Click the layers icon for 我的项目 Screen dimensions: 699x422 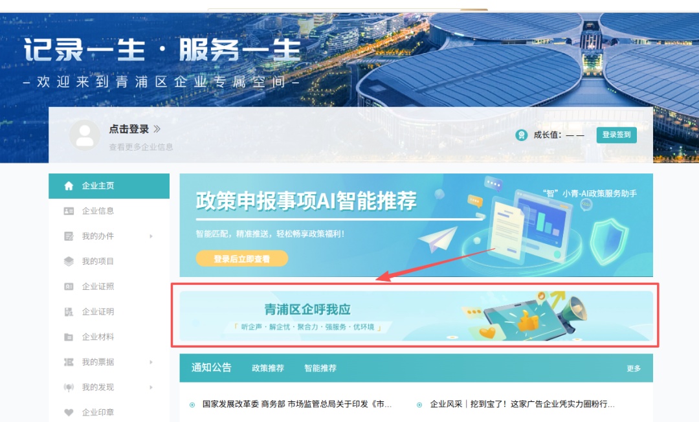[69, 261]
